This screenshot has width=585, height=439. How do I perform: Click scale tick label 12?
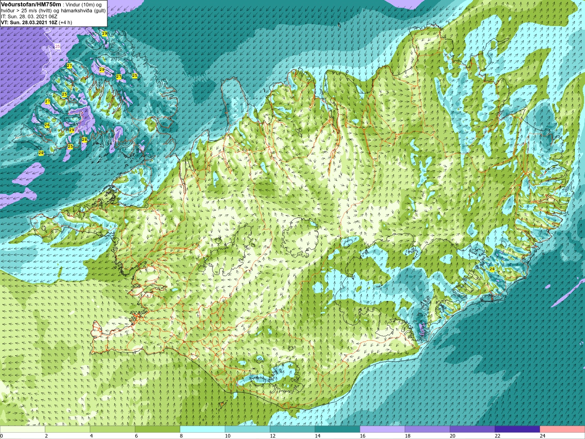coord(273,436)
